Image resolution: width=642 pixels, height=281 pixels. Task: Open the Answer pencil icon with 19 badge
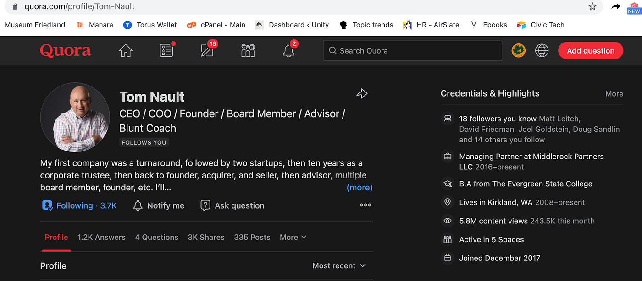click(x=208, y=50)
